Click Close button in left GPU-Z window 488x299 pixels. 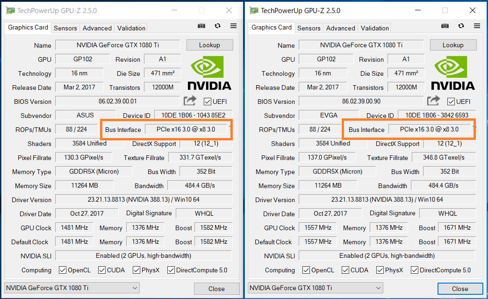216,289
